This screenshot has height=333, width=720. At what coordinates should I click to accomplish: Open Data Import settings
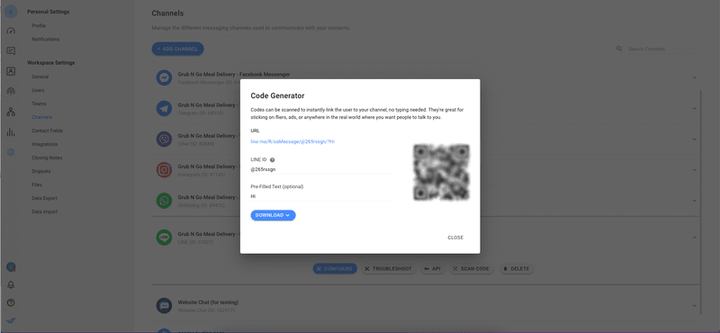point(44,211)
